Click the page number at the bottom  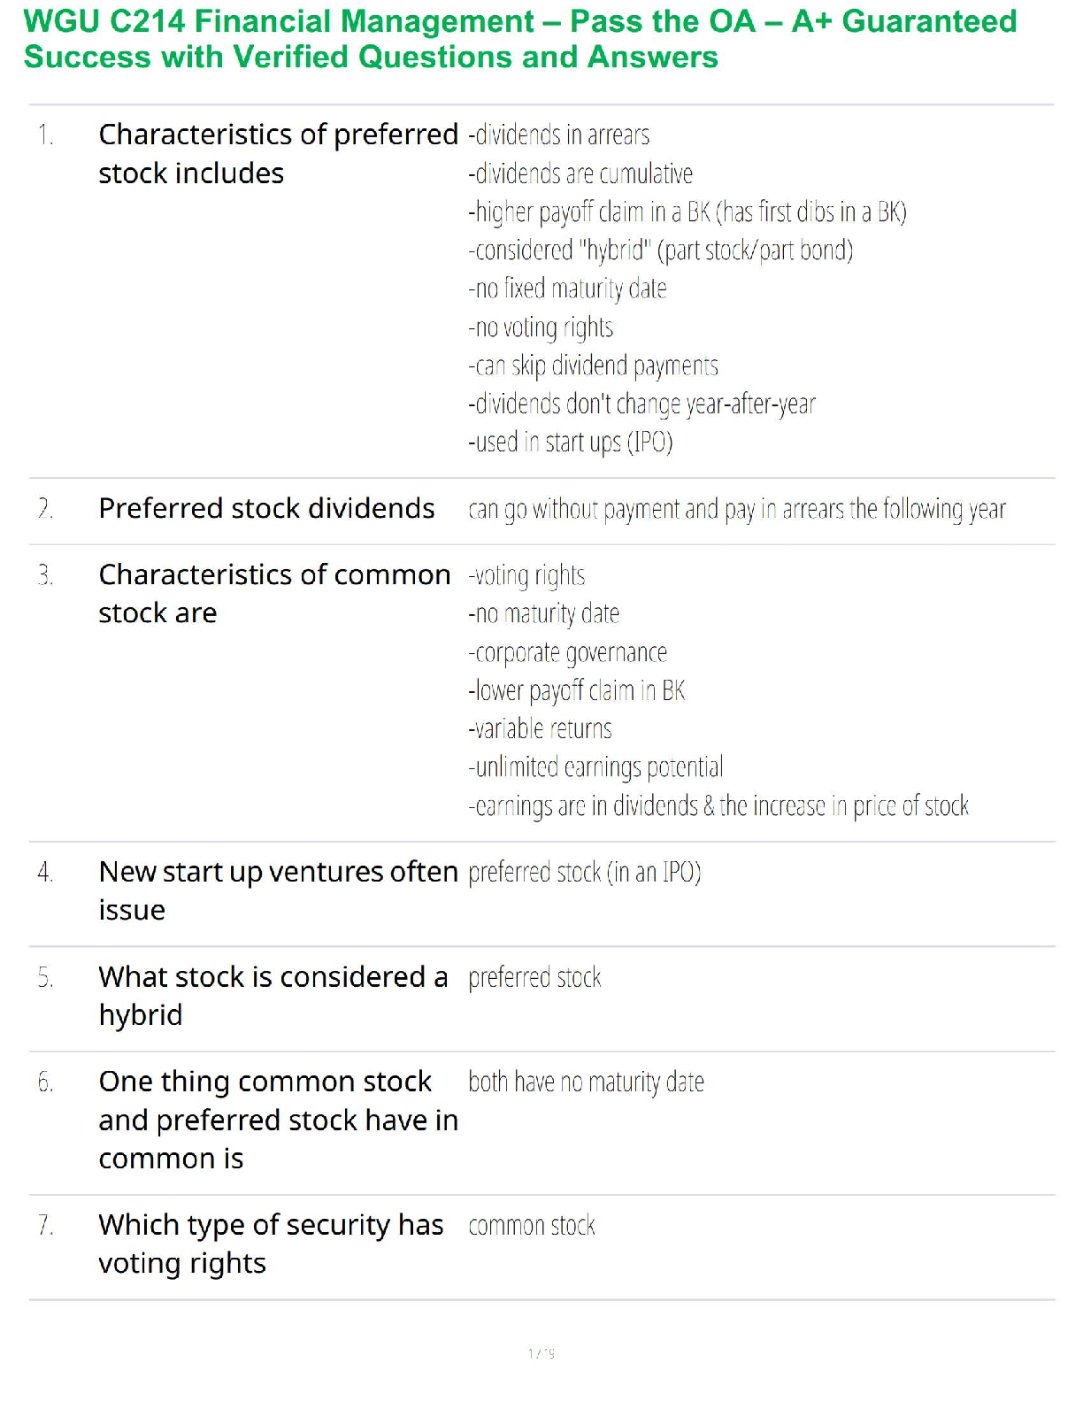[541, 1353]
